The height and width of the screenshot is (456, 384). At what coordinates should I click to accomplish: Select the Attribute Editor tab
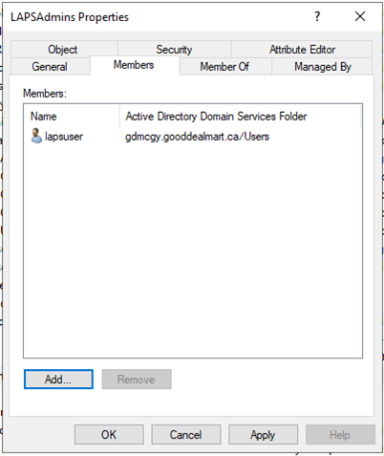(302, 50)
